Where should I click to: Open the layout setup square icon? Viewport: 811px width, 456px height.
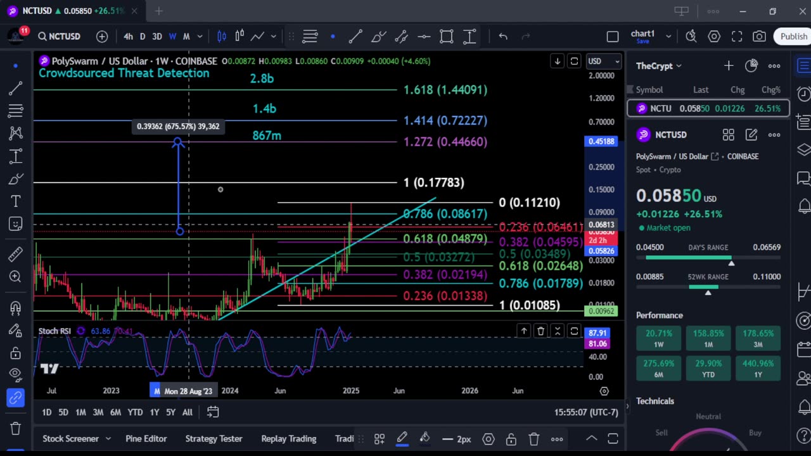[x=613, y=37]
